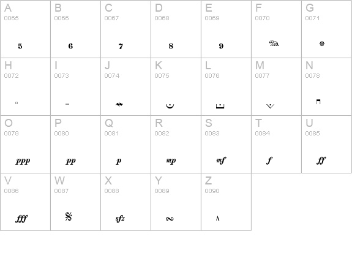Image resolution: width=352 pixels, height=258 pixels.
Task: Select the fermata glyph in cell K
Action: (170, 105)
